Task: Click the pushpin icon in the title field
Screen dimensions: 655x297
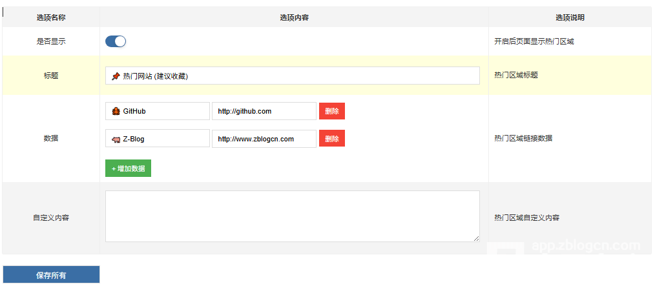Action: click(x=116, y=76)
